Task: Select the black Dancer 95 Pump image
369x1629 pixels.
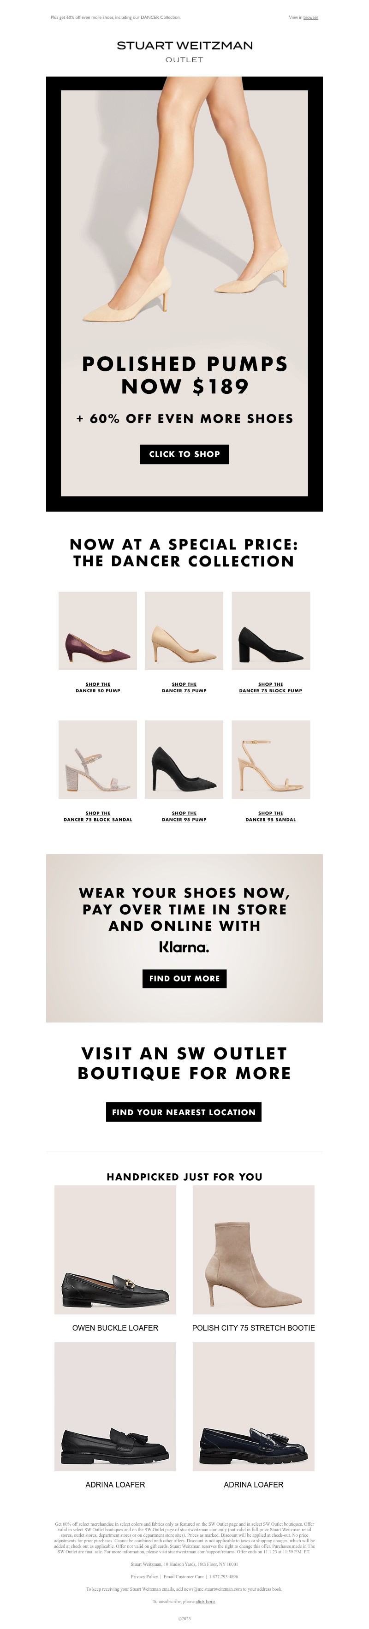Action: [184, 760]
